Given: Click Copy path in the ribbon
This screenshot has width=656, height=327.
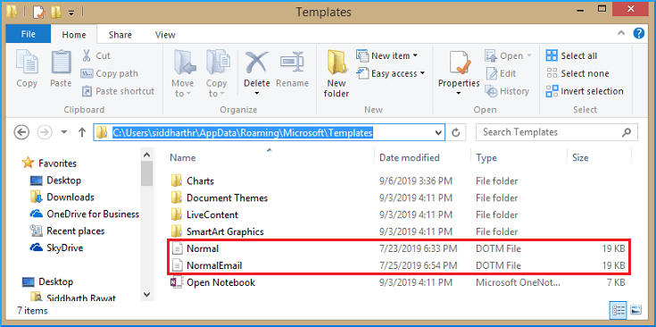Looking at the screenshot, I should point(109,73).
